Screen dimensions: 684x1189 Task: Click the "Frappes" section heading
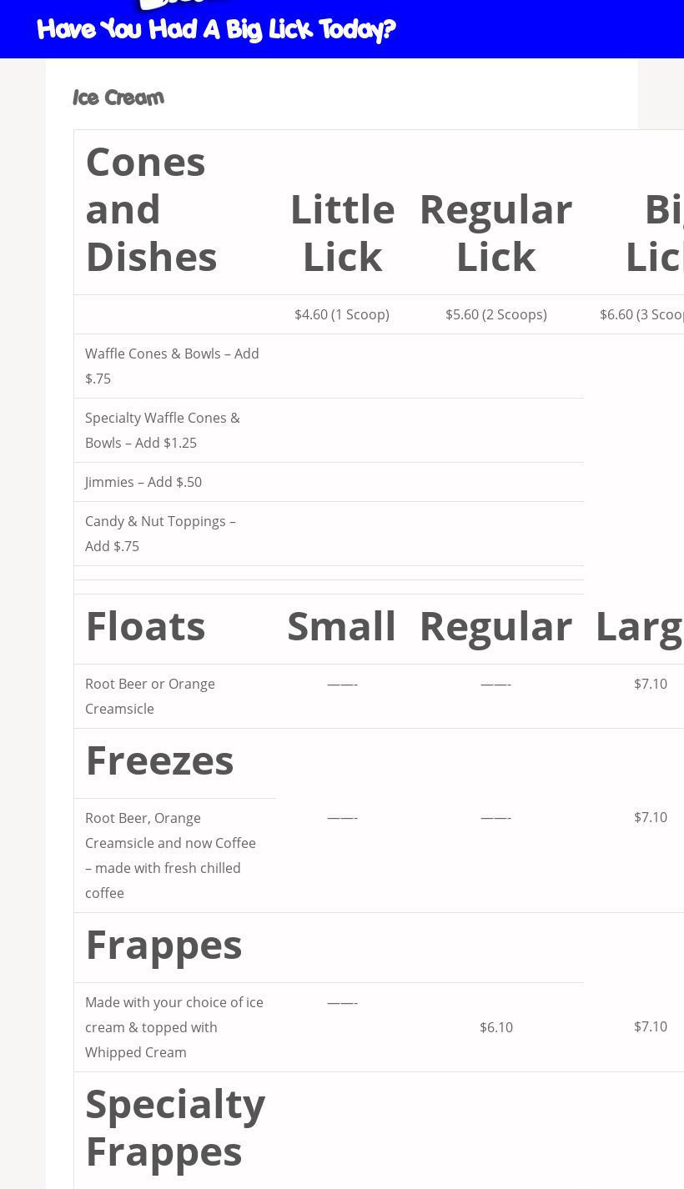pyautogui.click(x=163, y=944)
